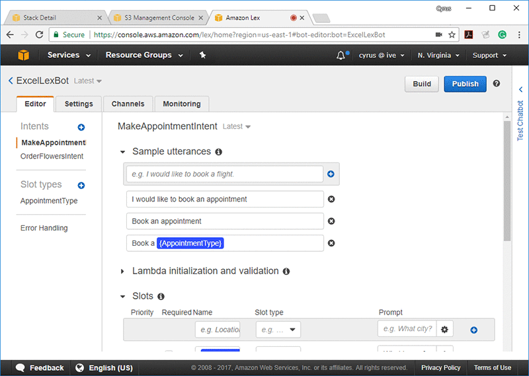The width and height of the screenshot is (529, 376).
Task: Open the notifications bell
Action: 341,55
